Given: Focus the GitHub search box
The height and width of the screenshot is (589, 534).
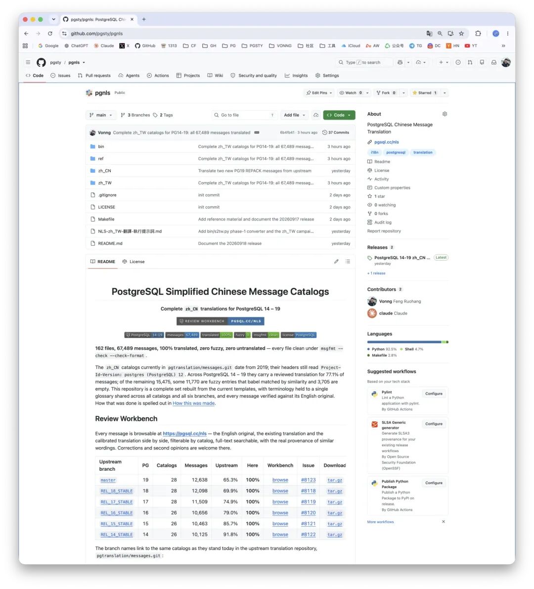Looking at the screenshot, I should 363,62.
